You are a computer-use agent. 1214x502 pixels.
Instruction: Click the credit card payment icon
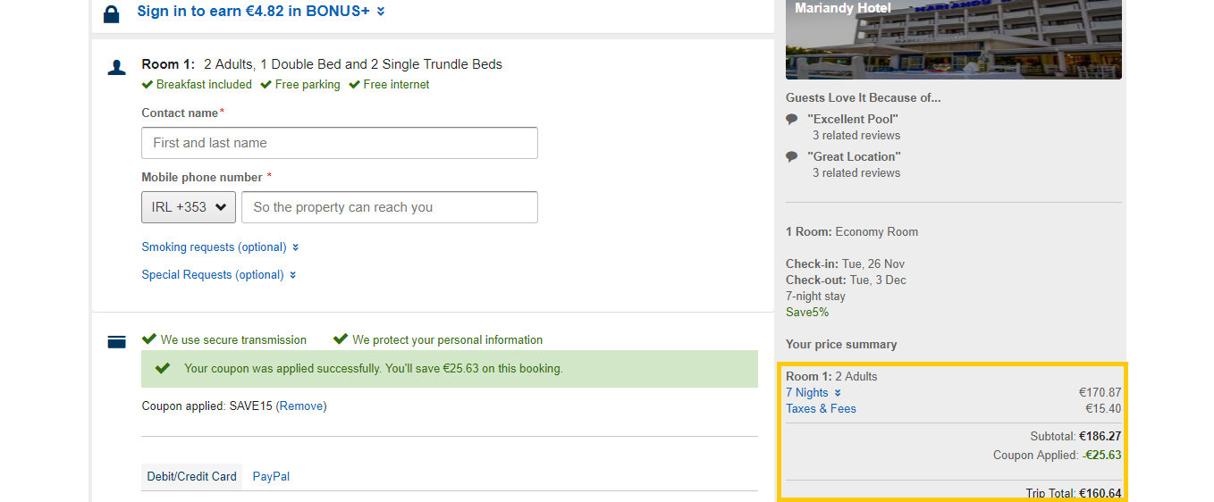(116, 341)
